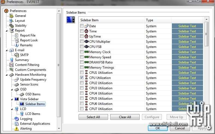Click the Date row clock icon
The image size is (215, 134).
[x=86, y=26]
